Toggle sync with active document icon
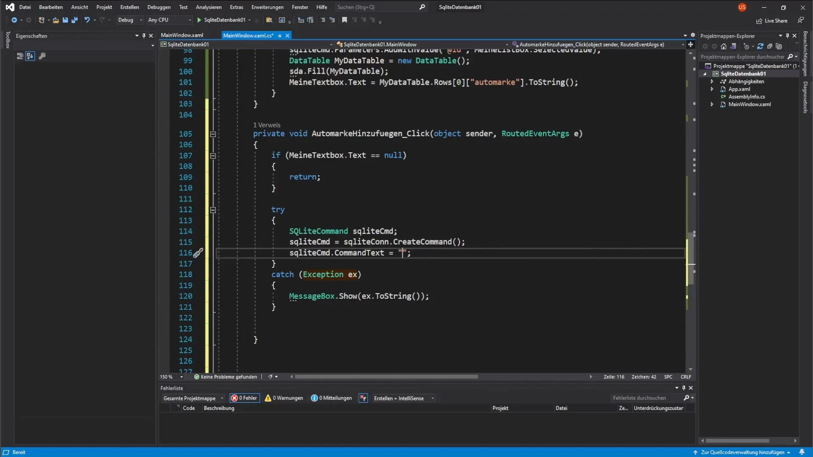This screenshot has width=813, height=457. click(760, 47)
